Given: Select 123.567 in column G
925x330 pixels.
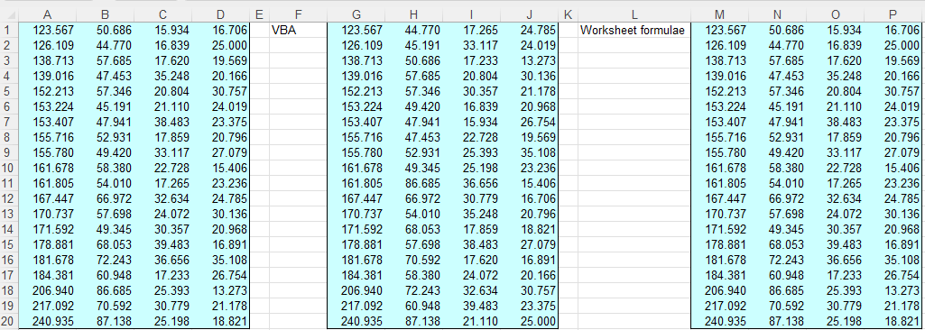Looking at the screenshot, I should [356, 30].
